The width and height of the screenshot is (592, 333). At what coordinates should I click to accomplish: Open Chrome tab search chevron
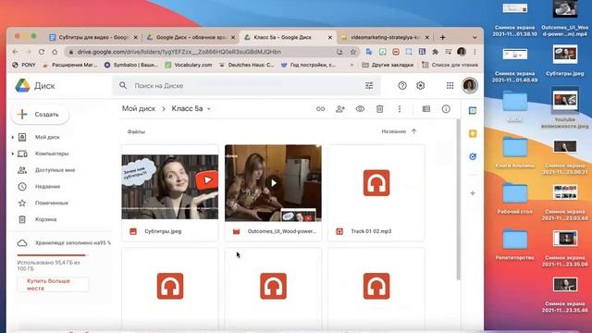[475, 37]
